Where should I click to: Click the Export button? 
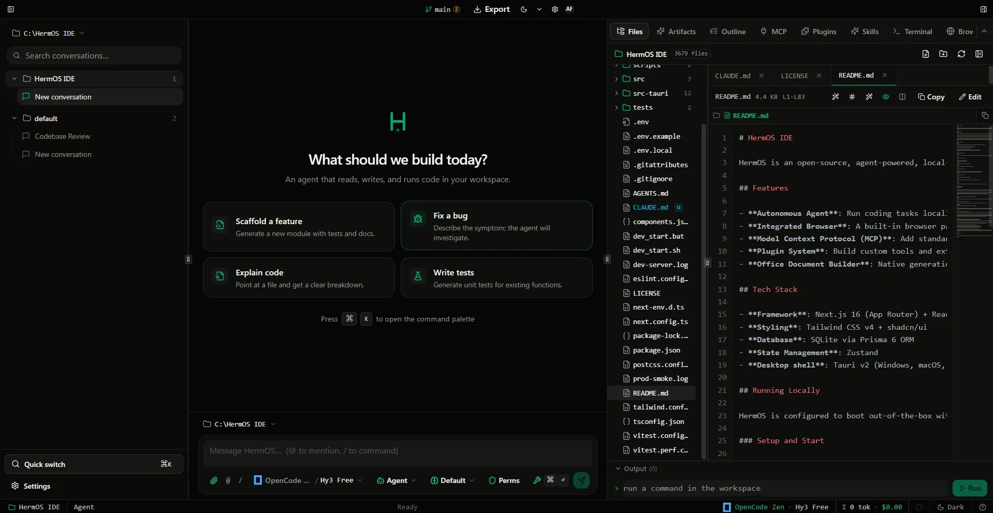(x=491, y=9)
